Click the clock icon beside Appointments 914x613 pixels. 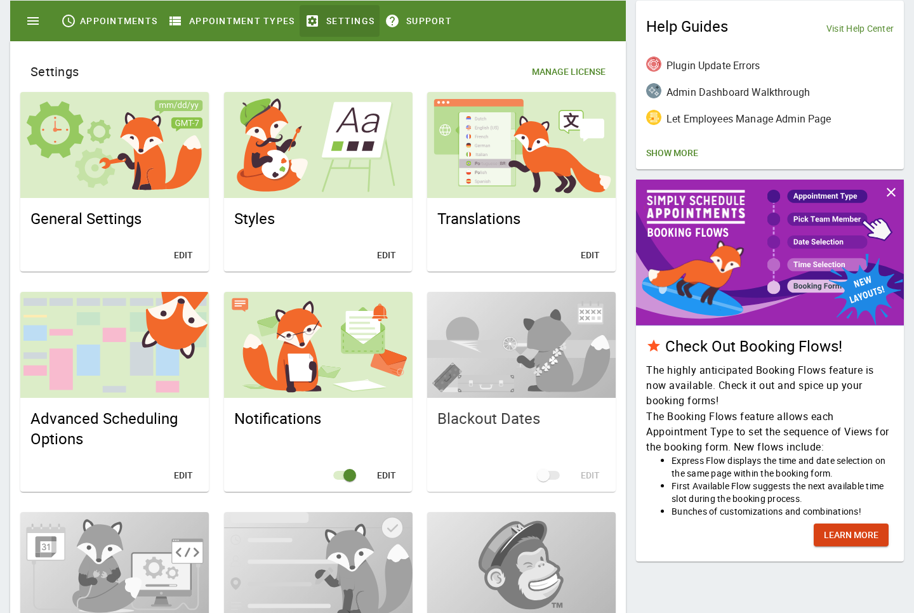(68, 21)
